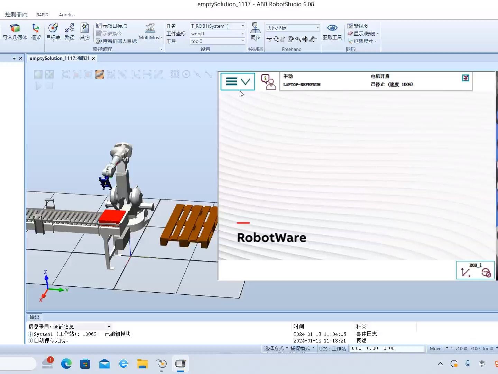Open the Add-Ins menu
498x374 pixels.
tap(66, 15)
